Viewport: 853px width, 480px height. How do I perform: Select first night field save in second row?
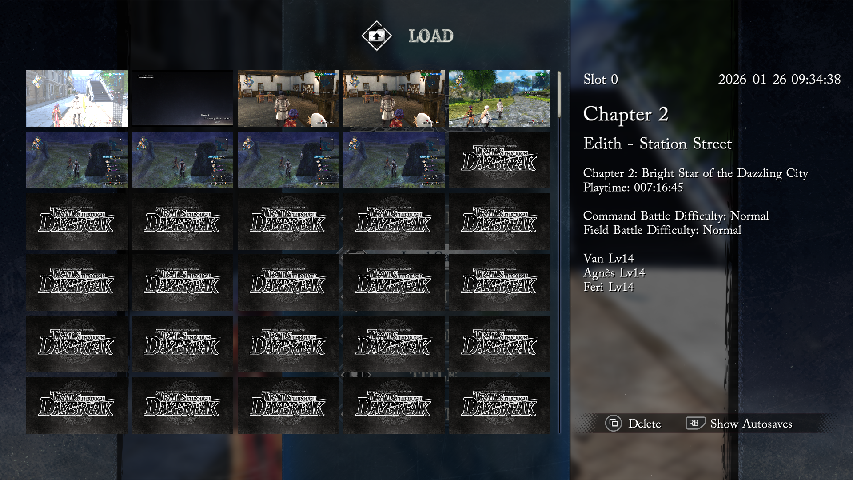click(x=77, y=160)
